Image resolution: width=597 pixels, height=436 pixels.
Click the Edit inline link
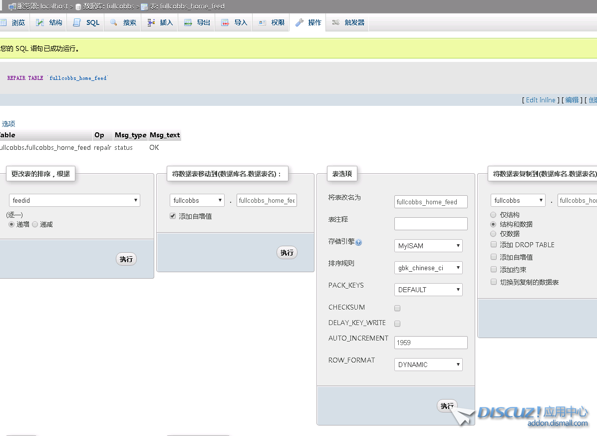coord(541,100)
